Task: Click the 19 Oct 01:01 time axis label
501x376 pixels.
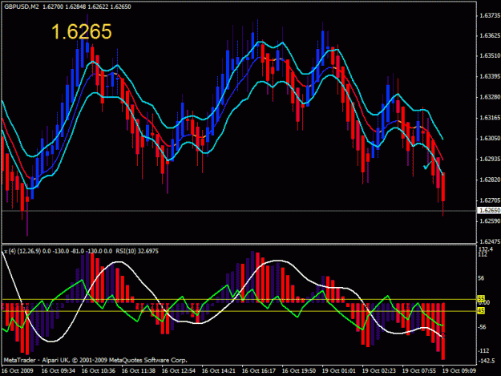Action: [x=339, y=370]
